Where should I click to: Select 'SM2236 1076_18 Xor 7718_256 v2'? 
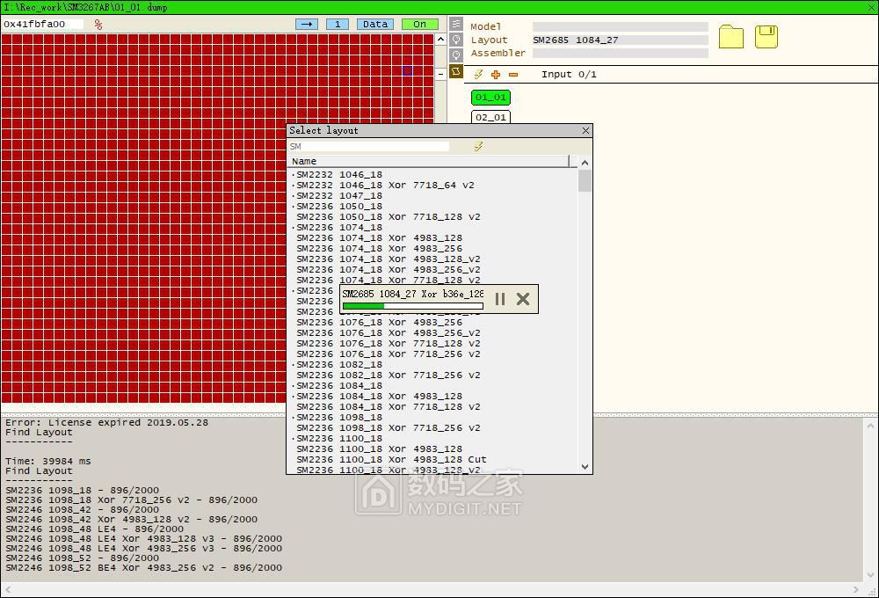click(x=388, y=354)
